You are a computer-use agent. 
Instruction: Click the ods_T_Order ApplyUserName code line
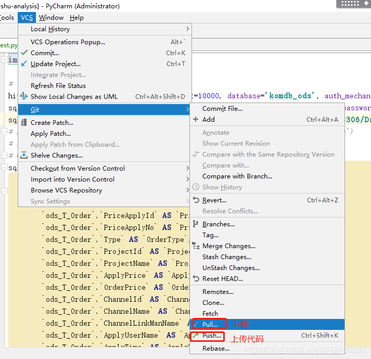pos(116,335)
